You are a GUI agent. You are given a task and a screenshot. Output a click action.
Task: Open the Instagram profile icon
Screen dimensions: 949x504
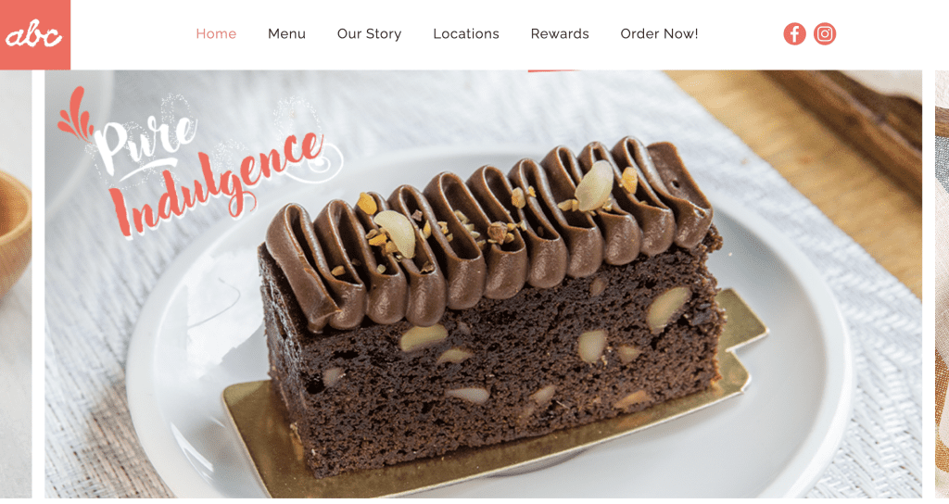(824, 34)
